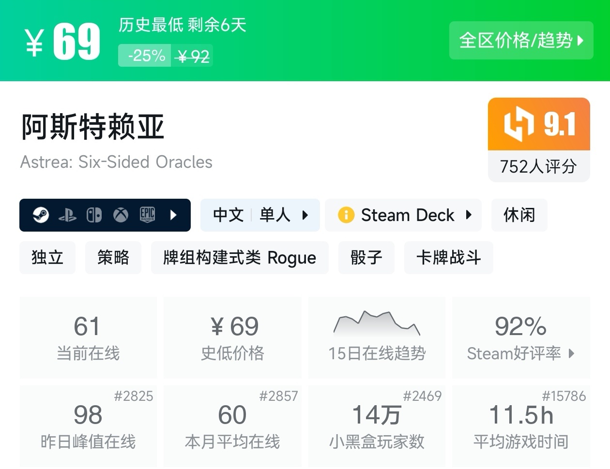Click the 752人评分 rating link
Image resolution: width=610 pixels, height=469 pixels.
[538, 167]
